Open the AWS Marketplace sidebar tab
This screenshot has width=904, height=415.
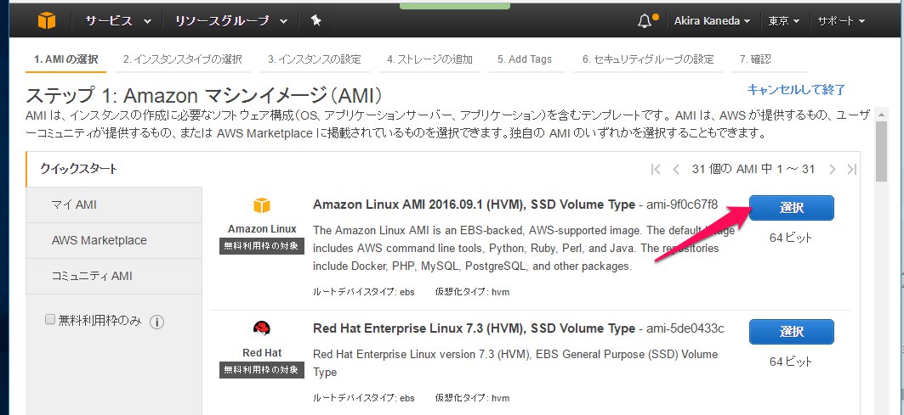pos(99,240)
